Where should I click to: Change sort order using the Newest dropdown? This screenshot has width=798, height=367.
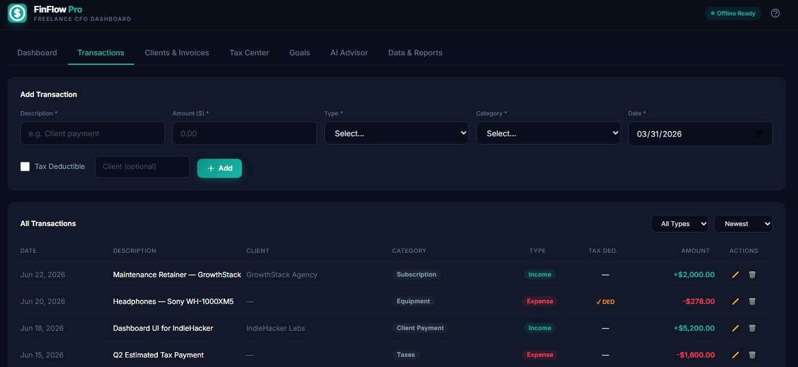[x=743, y=223]
